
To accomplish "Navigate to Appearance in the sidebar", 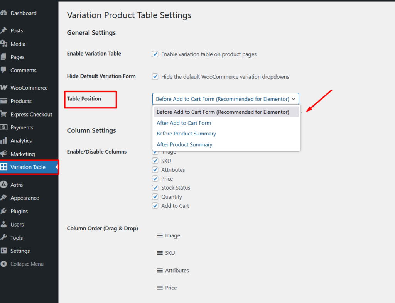I will click(25, 198).
